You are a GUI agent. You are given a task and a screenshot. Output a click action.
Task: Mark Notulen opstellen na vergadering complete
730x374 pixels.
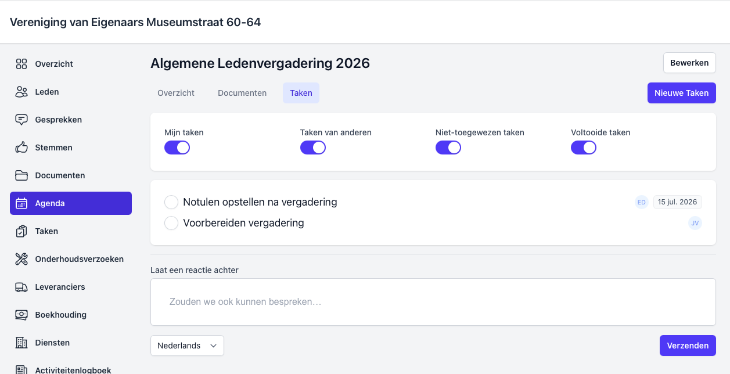click(171, 202)
